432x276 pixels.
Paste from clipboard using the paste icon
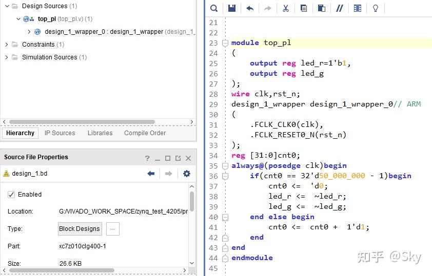click(322, 8)
